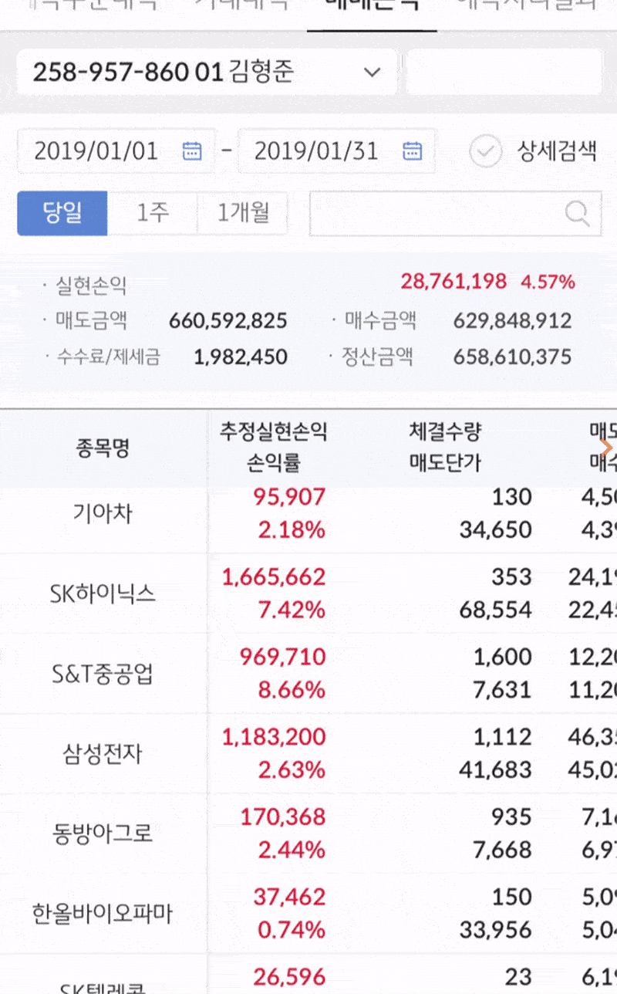Click the magnifier search icon
This screenshot has height=994, width=617.
577,214
